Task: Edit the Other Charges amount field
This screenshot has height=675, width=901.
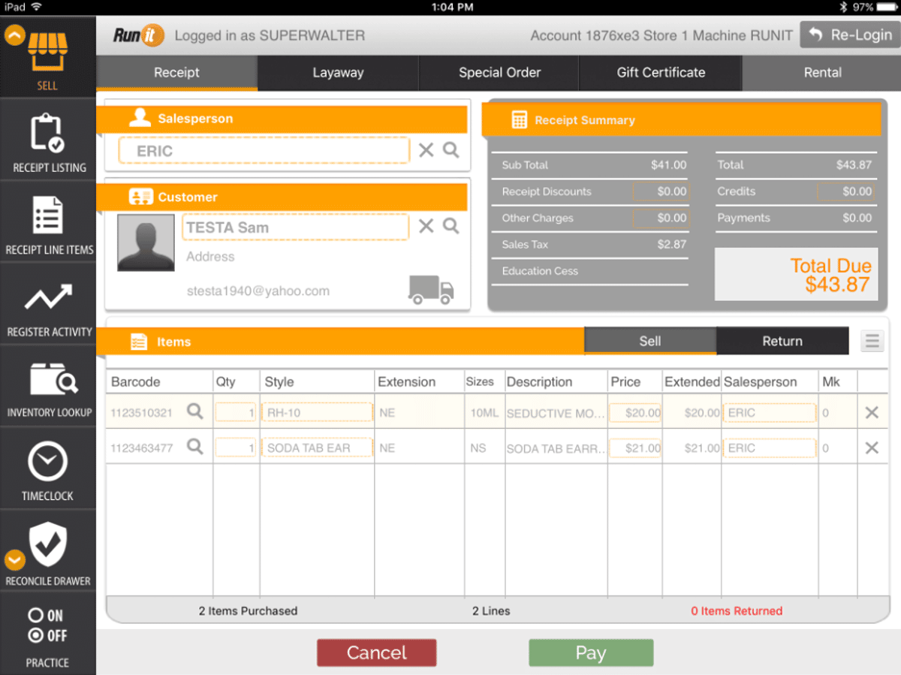Action: 661,218
